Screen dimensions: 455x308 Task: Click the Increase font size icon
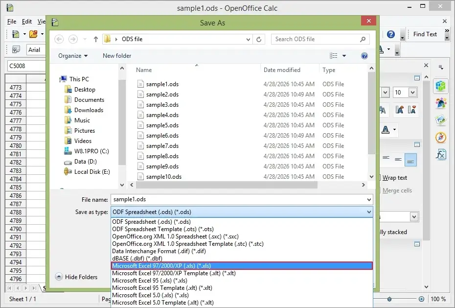(x=400, y=110)
